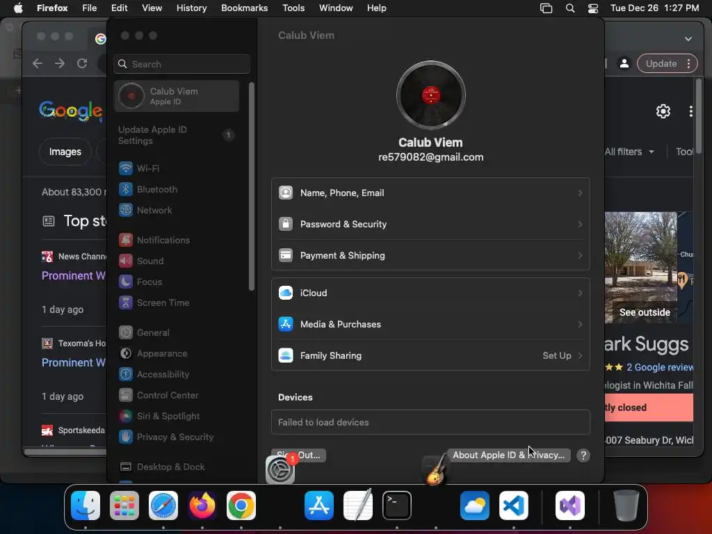This screenshot has height=534, width=712.
Task: Click the browser Update button
Action: (x=661, y=63)
